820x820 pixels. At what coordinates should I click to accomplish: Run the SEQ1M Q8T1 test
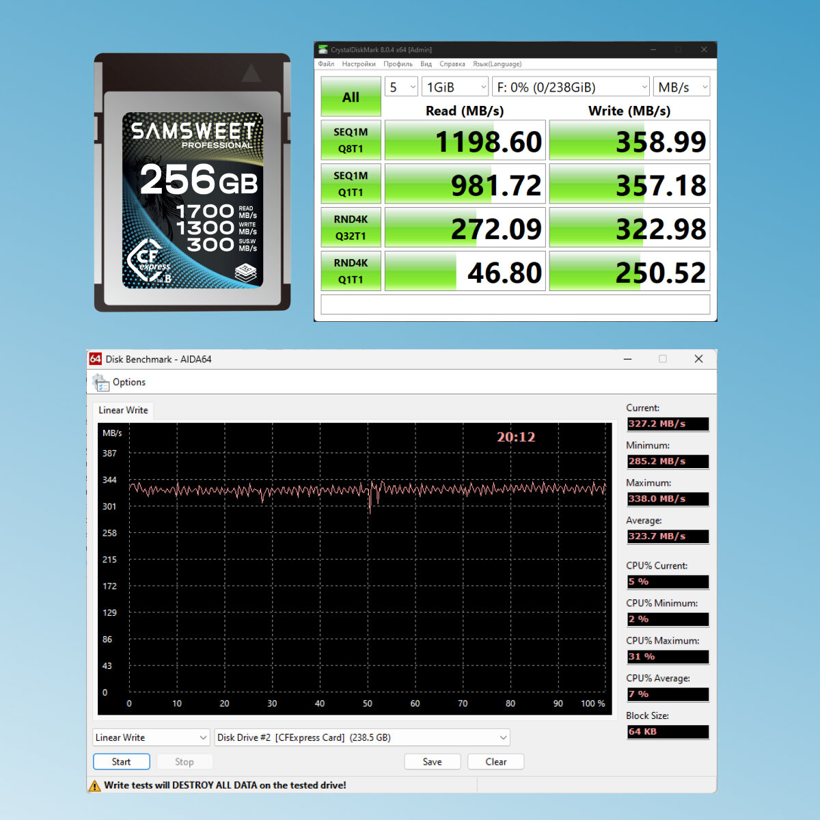coord(351,140)
